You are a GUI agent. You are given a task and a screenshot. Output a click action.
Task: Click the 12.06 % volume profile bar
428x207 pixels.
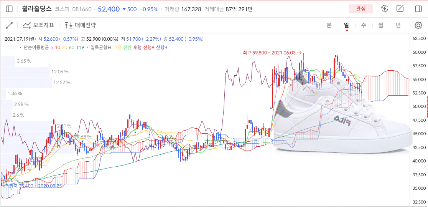pyautogui.click(x=25, y=72)
